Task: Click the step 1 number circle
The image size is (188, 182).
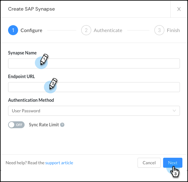Action: [x=13, y=30]
